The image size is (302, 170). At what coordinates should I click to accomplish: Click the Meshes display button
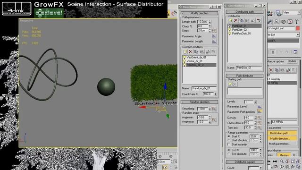(284, 155)
